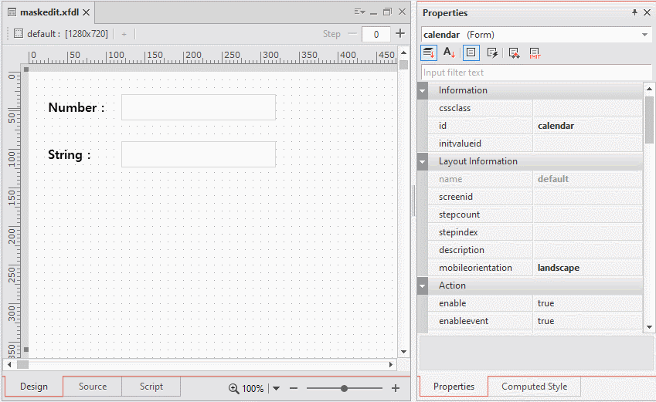The image size is (656, 402).
Task: Click the Input filter text field
Action: pyautogui.click(x=532, y=73)
